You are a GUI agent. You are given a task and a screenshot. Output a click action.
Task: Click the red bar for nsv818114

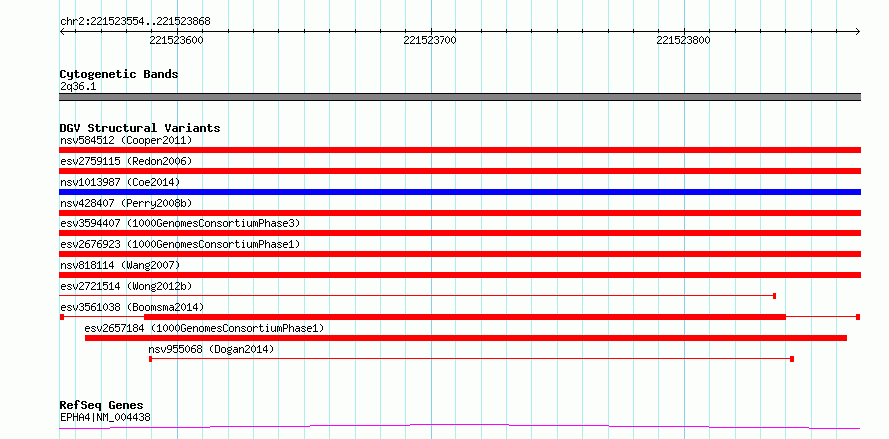459,275
